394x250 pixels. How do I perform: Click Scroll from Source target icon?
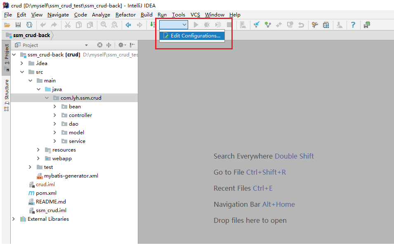tap(100, 45)
